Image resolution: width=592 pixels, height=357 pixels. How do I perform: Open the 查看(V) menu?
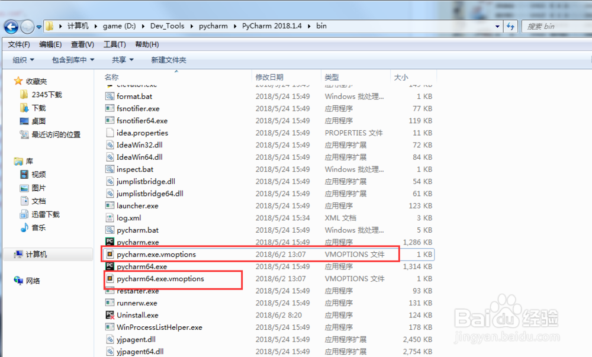(x=82, y=44)
